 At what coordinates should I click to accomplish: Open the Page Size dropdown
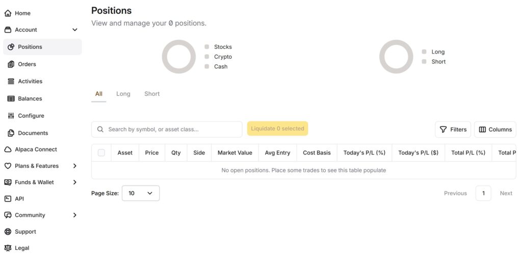[x=141, y=193]
